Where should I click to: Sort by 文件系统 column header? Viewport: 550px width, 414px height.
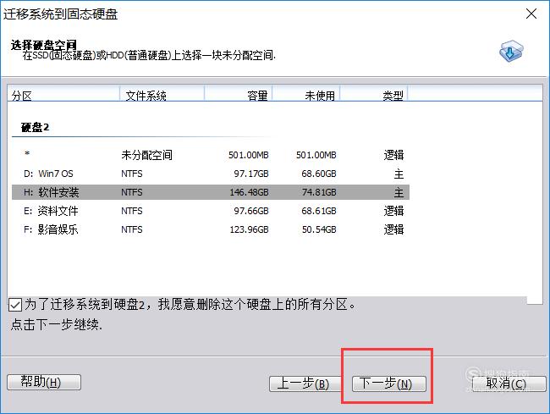point(162,95)
